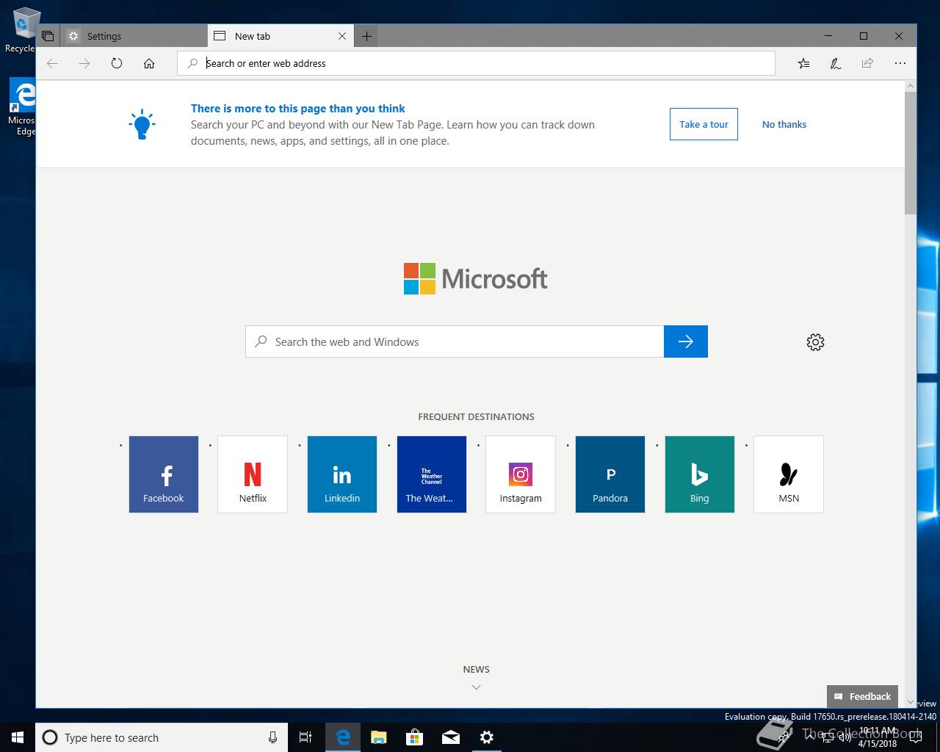Expand the NEWS section chevron

[x=476, y=687]
